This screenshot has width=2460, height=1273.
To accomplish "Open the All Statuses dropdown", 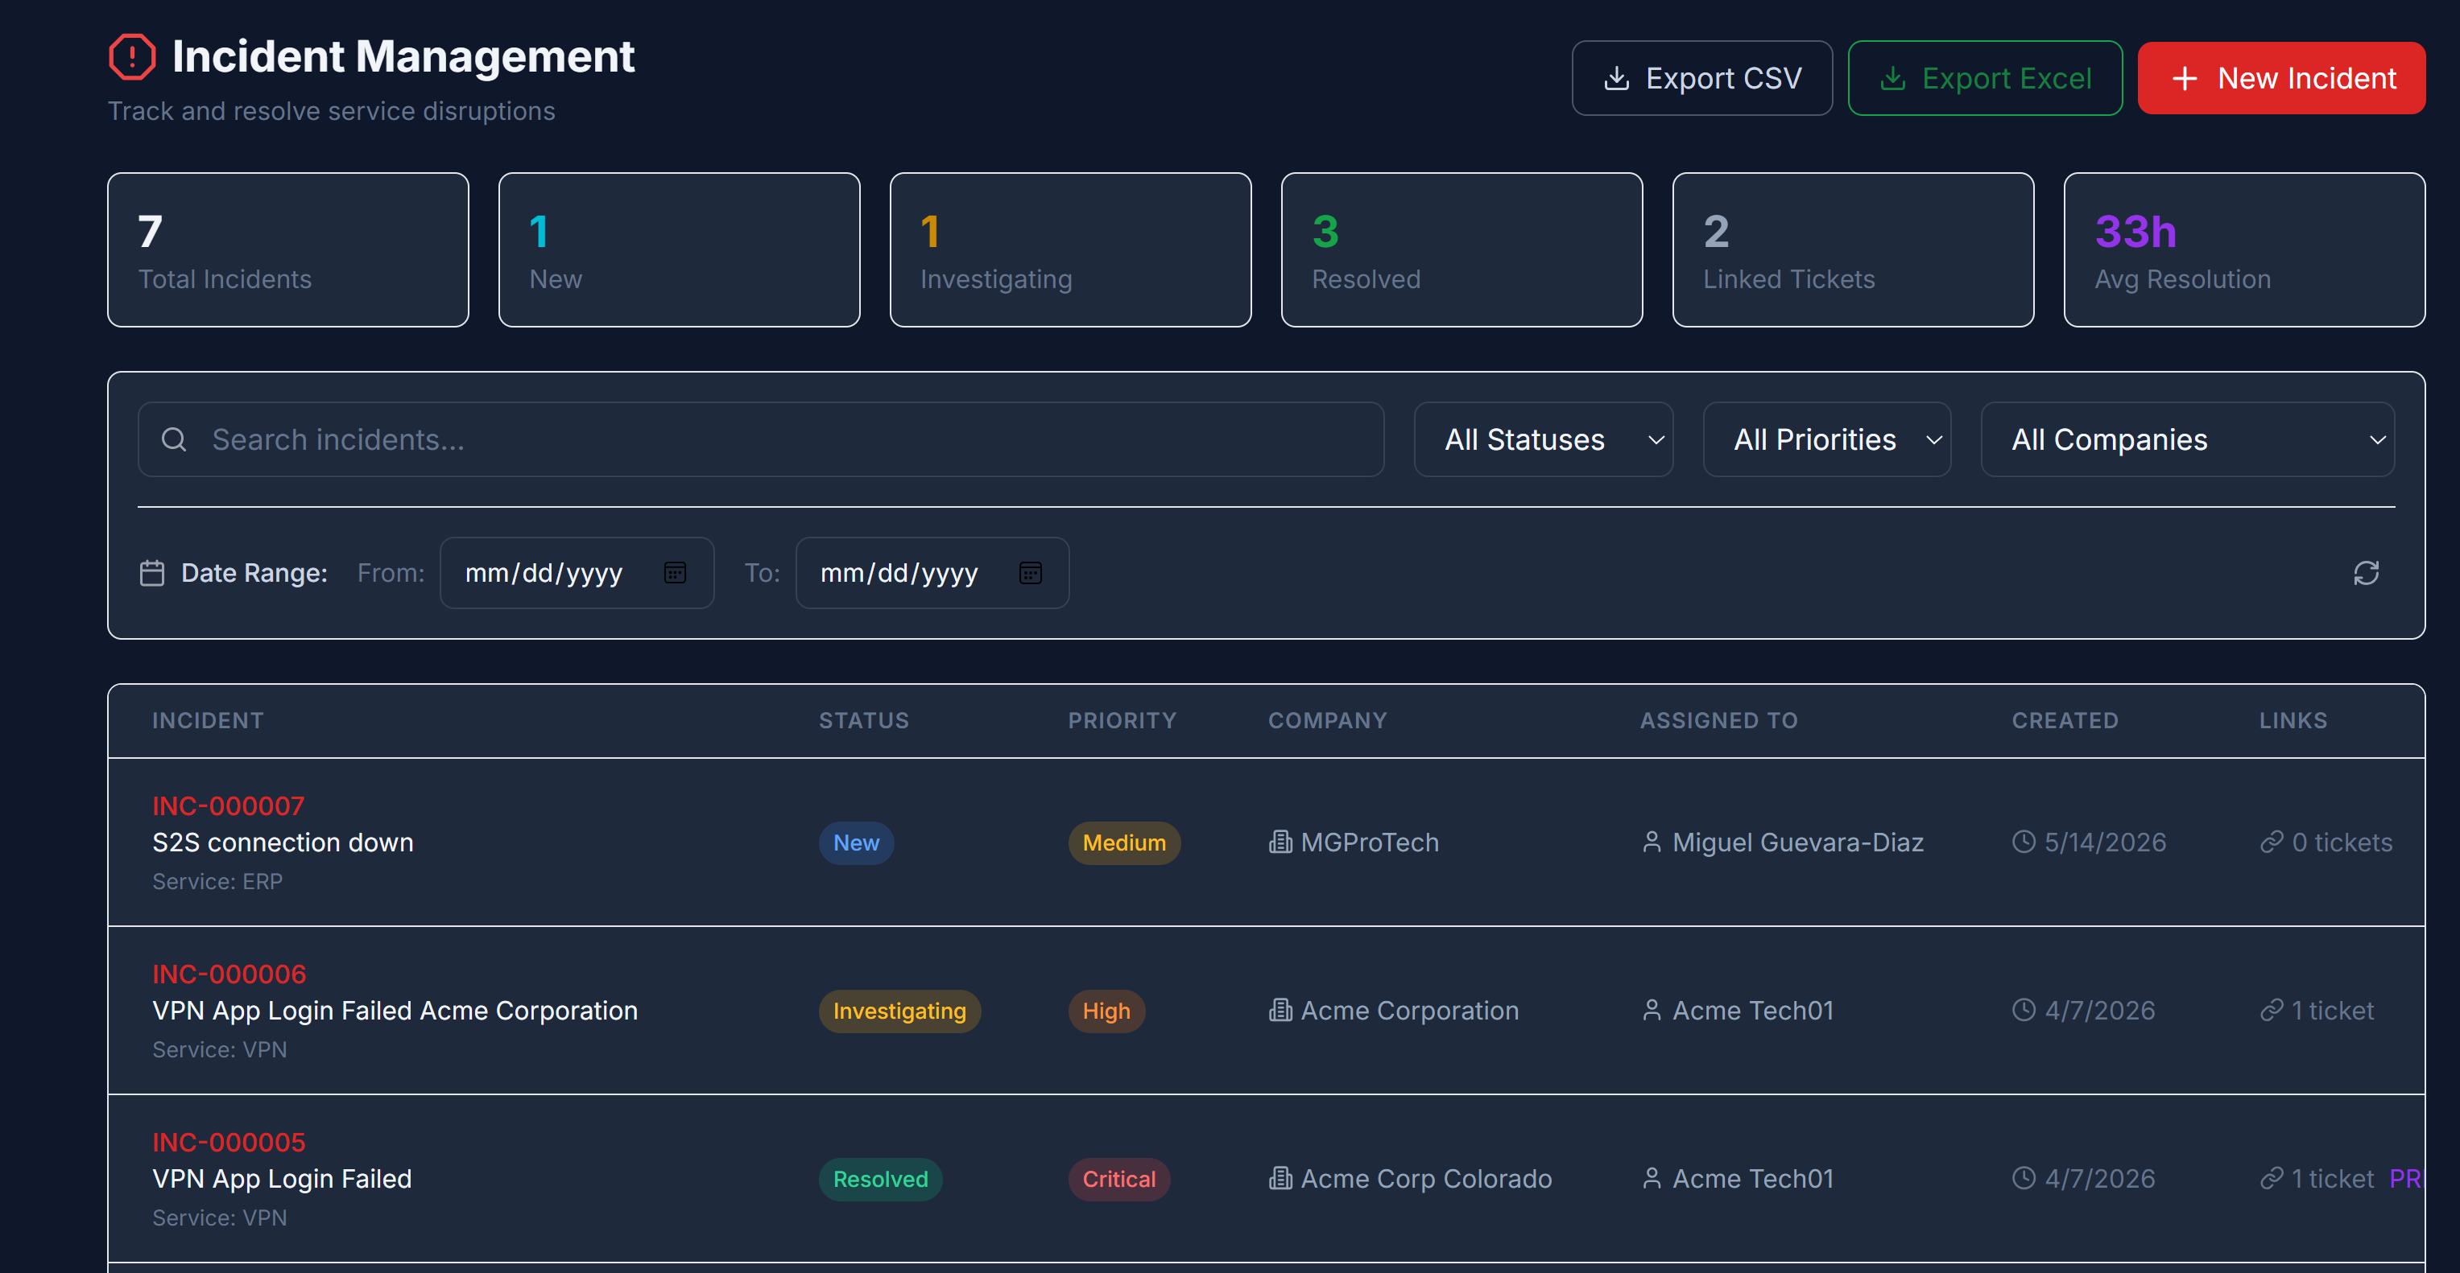I will (x=1543, y=439).
